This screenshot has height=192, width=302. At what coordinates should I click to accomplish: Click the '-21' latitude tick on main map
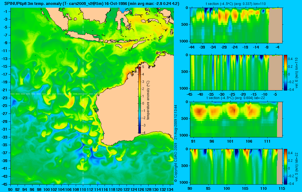pos(5,90)
